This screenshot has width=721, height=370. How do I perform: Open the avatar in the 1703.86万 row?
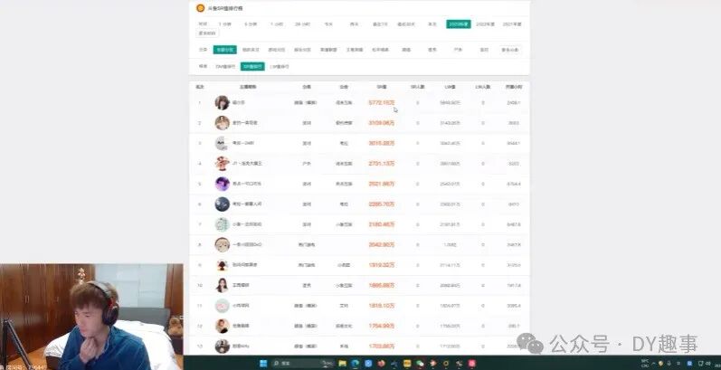point(223,346)
